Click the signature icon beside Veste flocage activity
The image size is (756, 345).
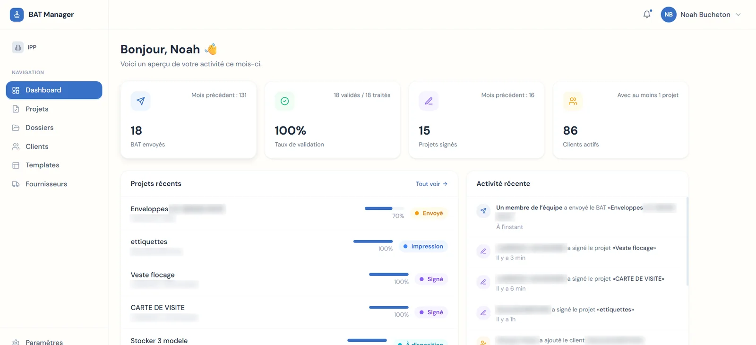(x=483, y=251)
